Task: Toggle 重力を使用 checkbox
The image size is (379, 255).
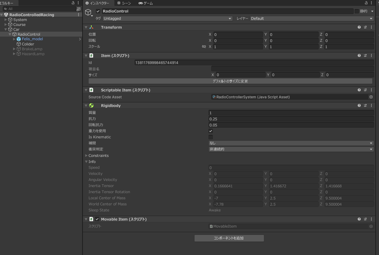Action: tap(210, 131)
